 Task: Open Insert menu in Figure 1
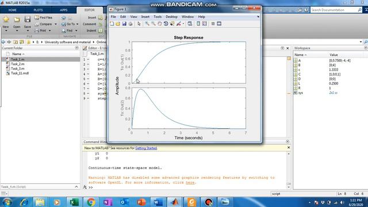145,17
